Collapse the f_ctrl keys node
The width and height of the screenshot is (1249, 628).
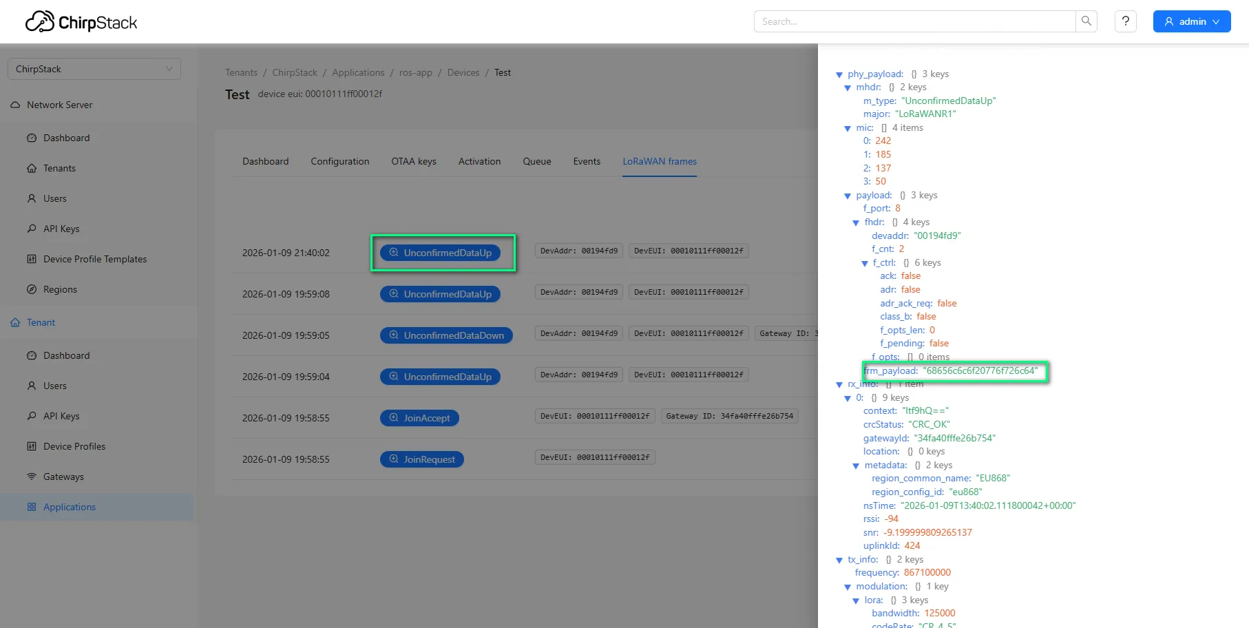tap(864, 263)
